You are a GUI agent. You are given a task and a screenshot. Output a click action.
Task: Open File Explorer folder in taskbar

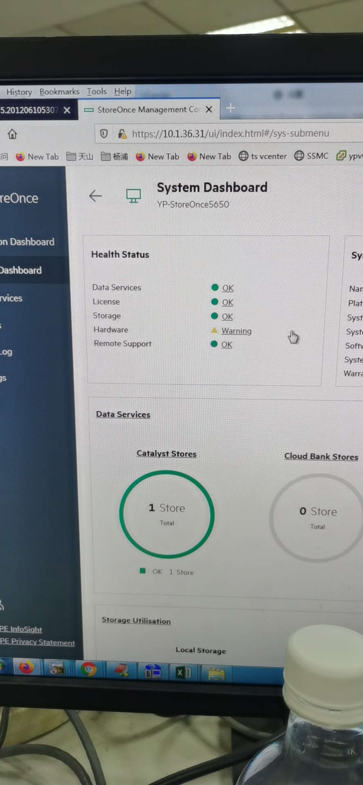click(x=216, y=674)
